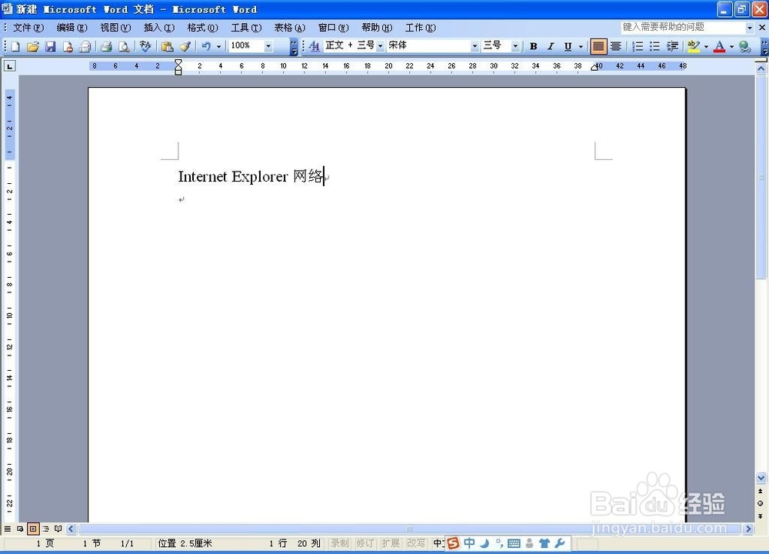Open the Styles and Formatting pane icon
Screen dimensions: 769x554
click(314, 47)
